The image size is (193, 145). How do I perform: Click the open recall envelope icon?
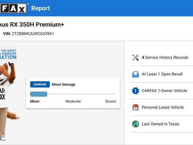[136, 74]
